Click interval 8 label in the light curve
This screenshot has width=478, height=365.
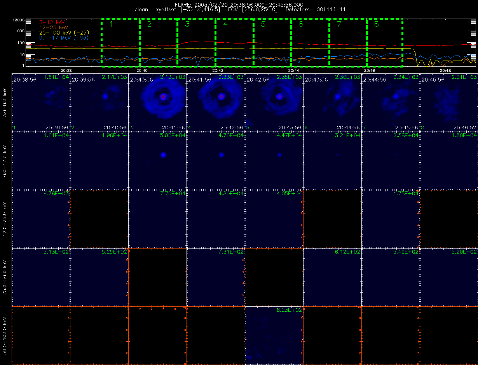point(376,24)
